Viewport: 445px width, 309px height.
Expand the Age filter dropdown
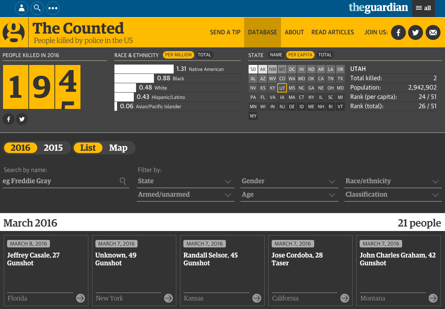289,195
